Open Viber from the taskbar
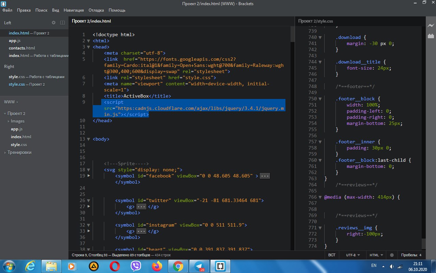This screenshot has height=273, width=436. 136,266
